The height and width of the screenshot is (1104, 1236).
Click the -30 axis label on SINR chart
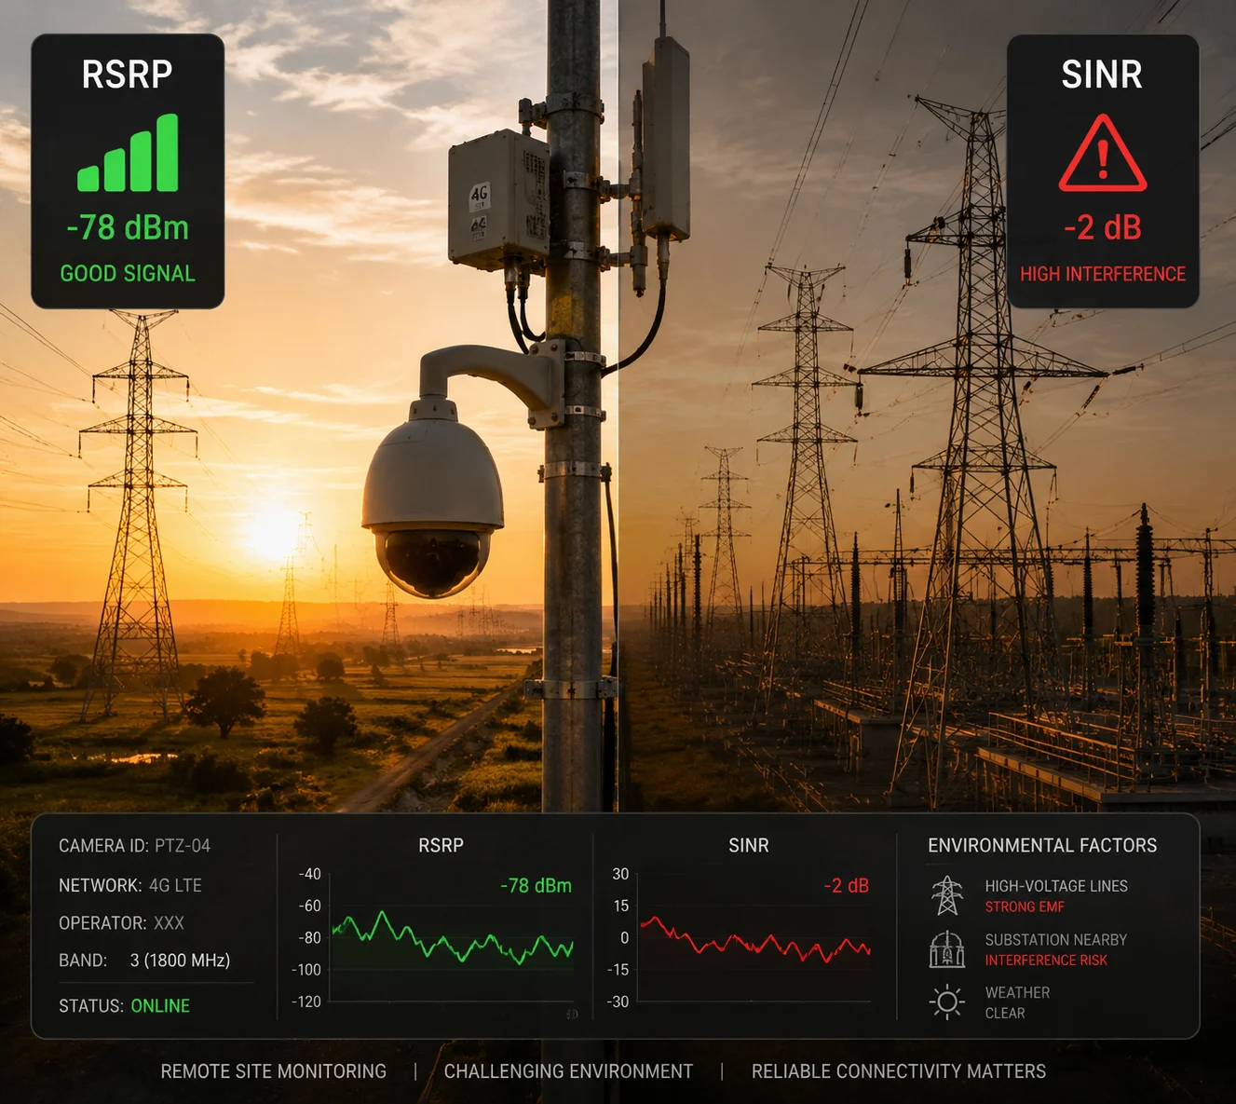point(618,1002)
